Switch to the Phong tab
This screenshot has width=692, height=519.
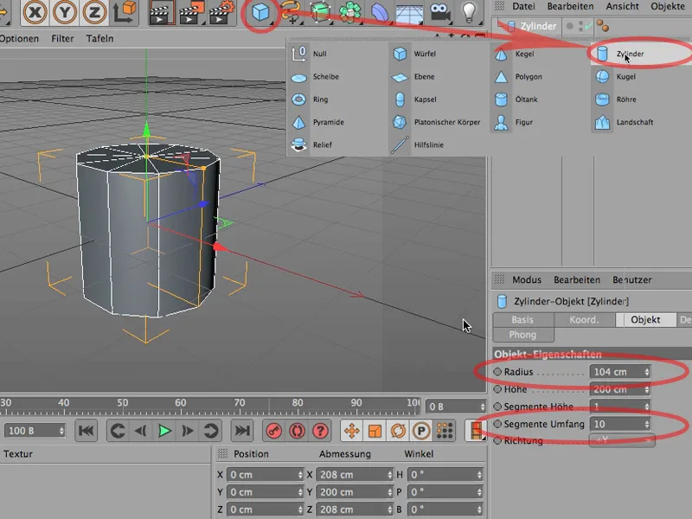tap(522, 335)
